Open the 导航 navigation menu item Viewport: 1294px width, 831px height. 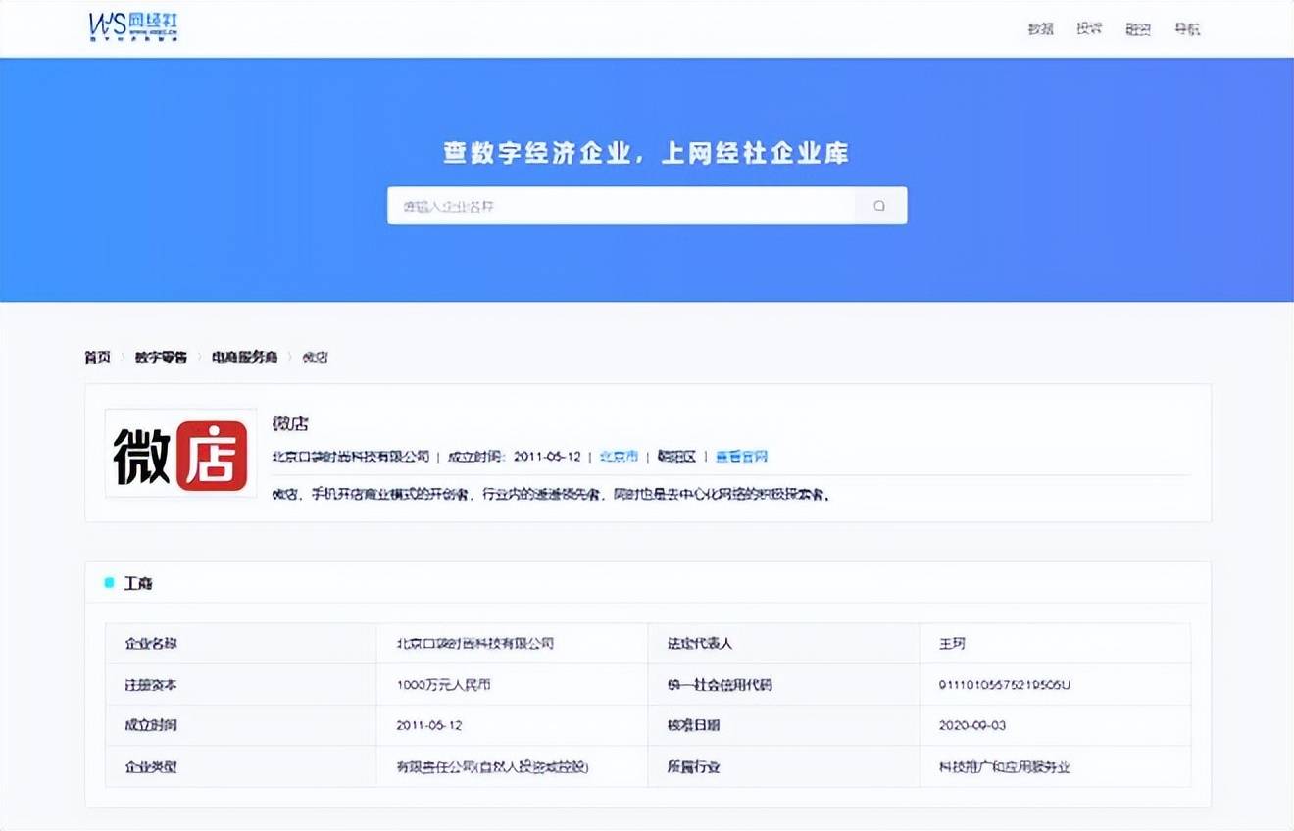click(1187, 28)
